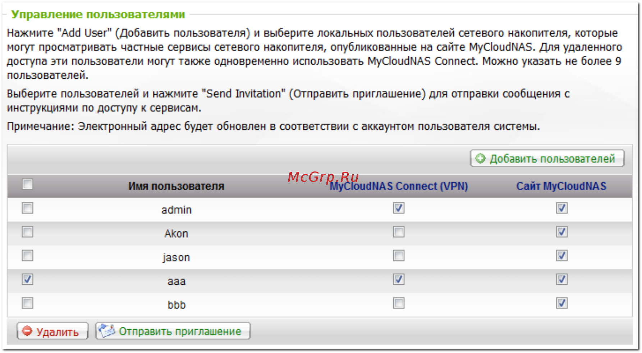Viewport: 642px width, 353px height.
Task: Open the Сайт MyCloudNAS column link
Action: [x=561, y=186]
